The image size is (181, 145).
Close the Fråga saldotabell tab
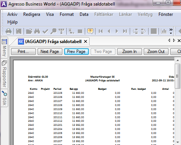[86, 42]
